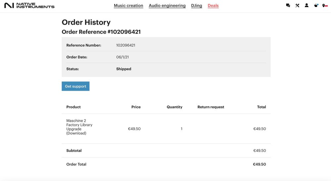Screen dimensions: 331x181
Task: Select the quantity value 1
Action: click(x=181, y=129)
